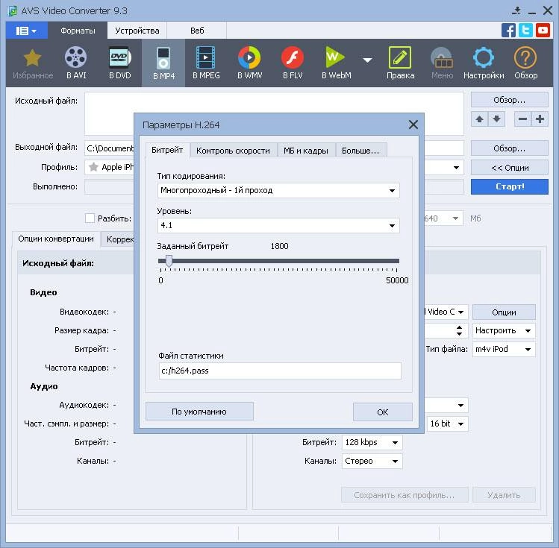Expand Тип кодирования dropdown
This screenshot has width=559, height=548.
[392, 191]
